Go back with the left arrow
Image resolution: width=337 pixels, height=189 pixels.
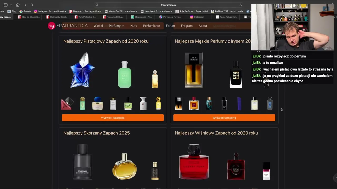coord(26,5)
